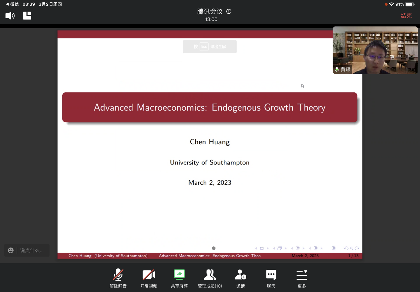
Task: Return to 微信 via back link
Action: click(12, 4)
